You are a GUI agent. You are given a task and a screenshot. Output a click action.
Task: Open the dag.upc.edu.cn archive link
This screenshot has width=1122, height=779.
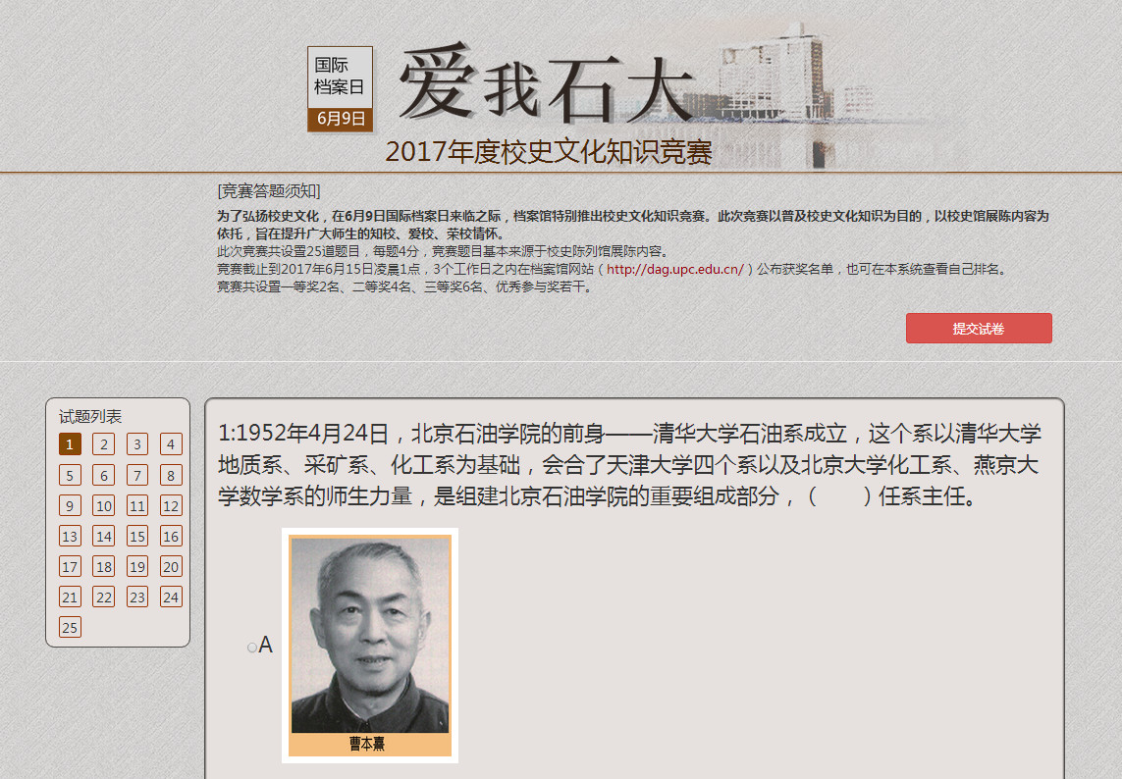pos(674,269)
